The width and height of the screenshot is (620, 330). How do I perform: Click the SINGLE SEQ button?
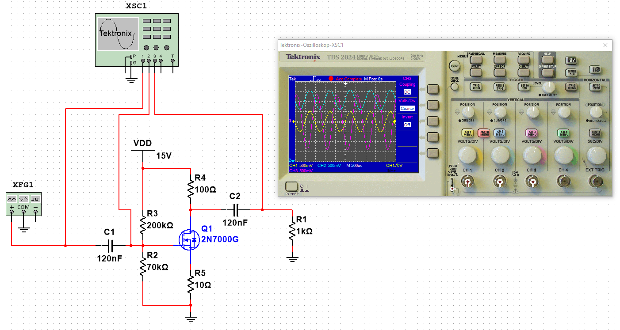click(x=571, y=73)
